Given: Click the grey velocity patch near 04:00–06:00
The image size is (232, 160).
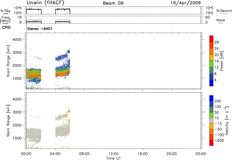Looking at the screenshot, I should [63, 130].
